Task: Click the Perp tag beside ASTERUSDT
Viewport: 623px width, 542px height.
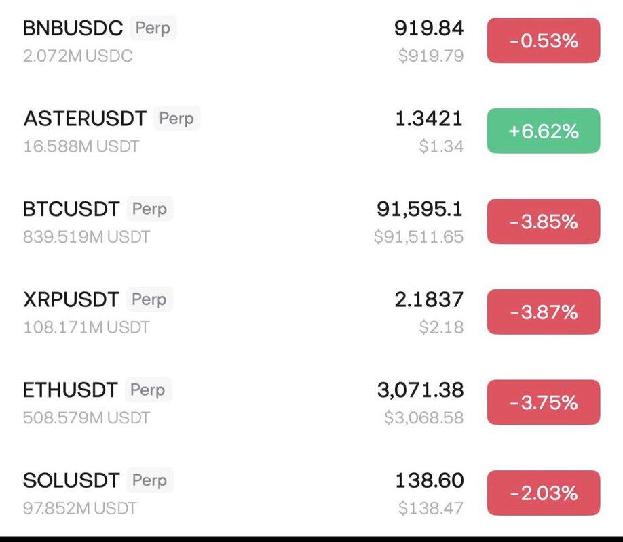Action: click(x=176, y=119)
